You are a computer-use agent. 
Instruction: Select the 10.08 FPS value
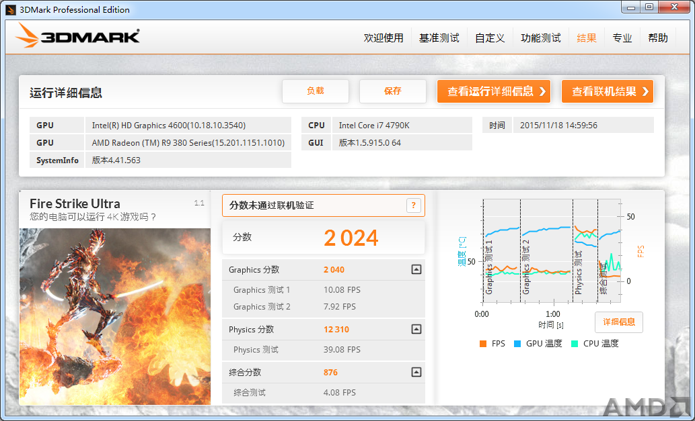[x=342, y=290]
